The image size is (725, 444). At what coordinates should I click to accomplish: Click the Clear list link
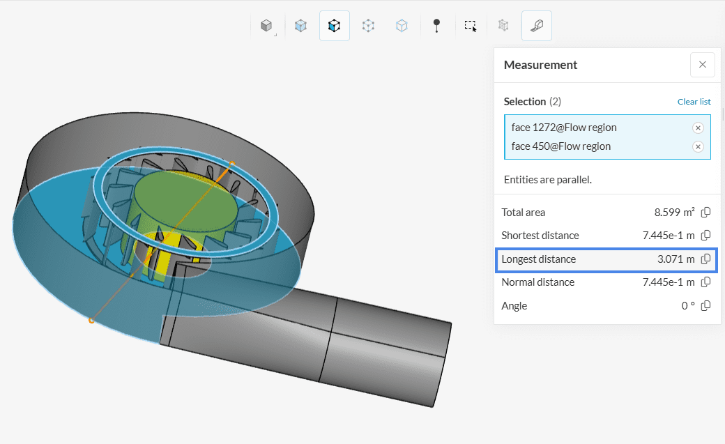(694, 102)
